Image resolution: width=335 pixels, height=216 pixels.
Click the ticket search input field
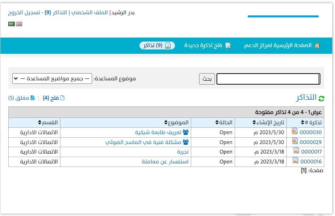pos(268,79)
